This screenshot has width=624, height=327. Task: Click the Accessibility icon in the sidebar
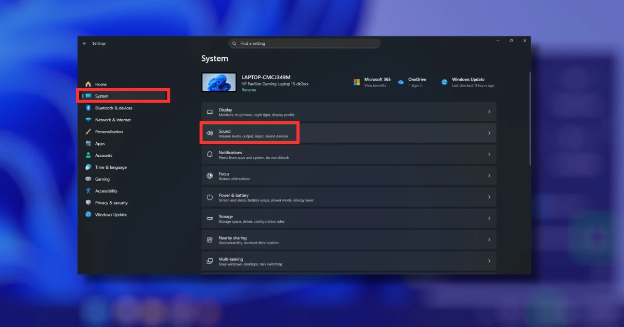pos(88,191)
